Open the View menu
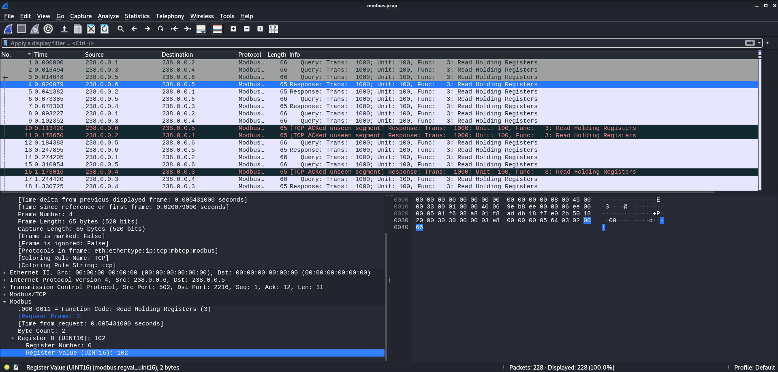This screenshot has height=372, width=778. point(43,16)
